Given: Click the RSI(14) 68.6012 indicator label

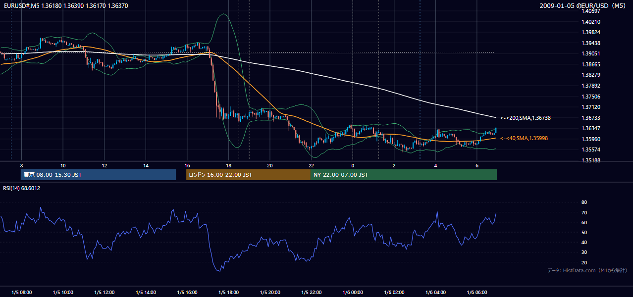Looking at the screenshot, I should click(22, 188).
